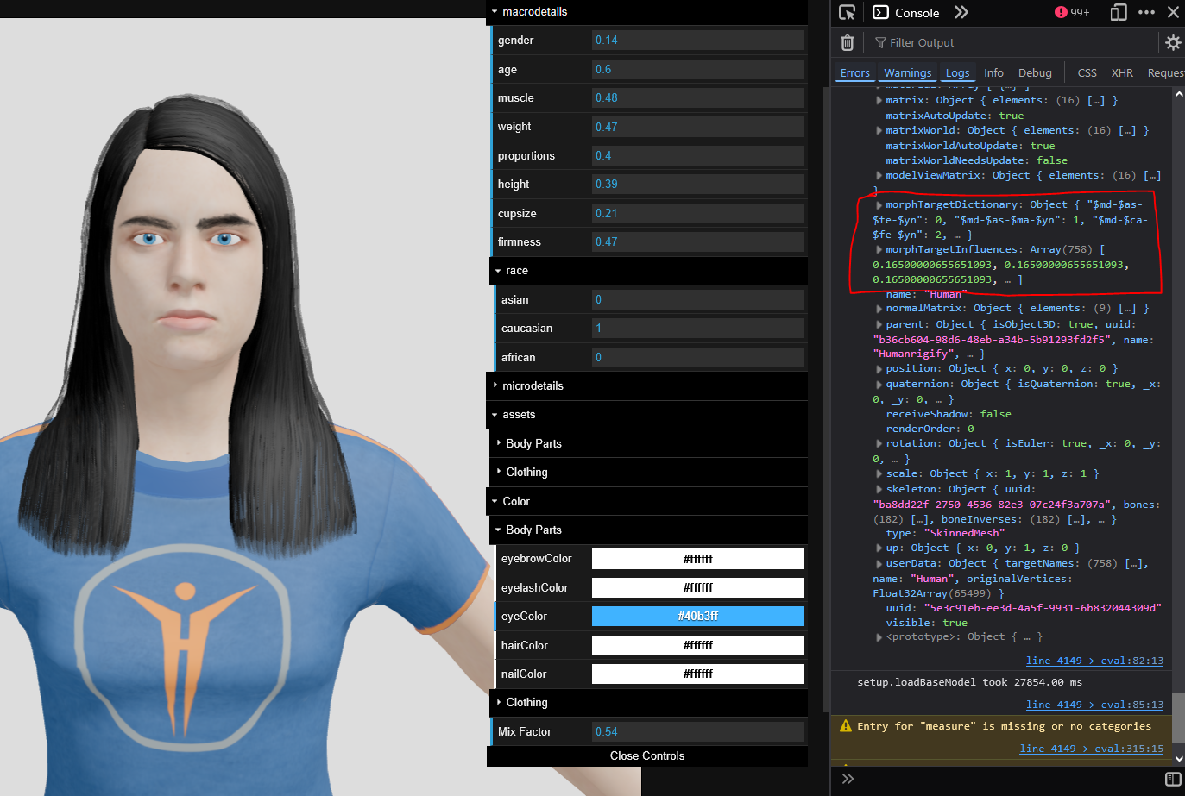Open source link eval:85:13
Screen dimensions: 1185x796
point(1094,705)
